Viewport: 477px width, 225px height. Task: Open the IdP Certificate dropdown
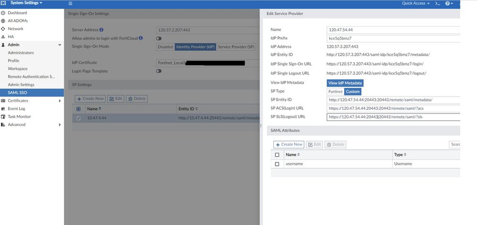pyautogui.click(x=208, y=63)
